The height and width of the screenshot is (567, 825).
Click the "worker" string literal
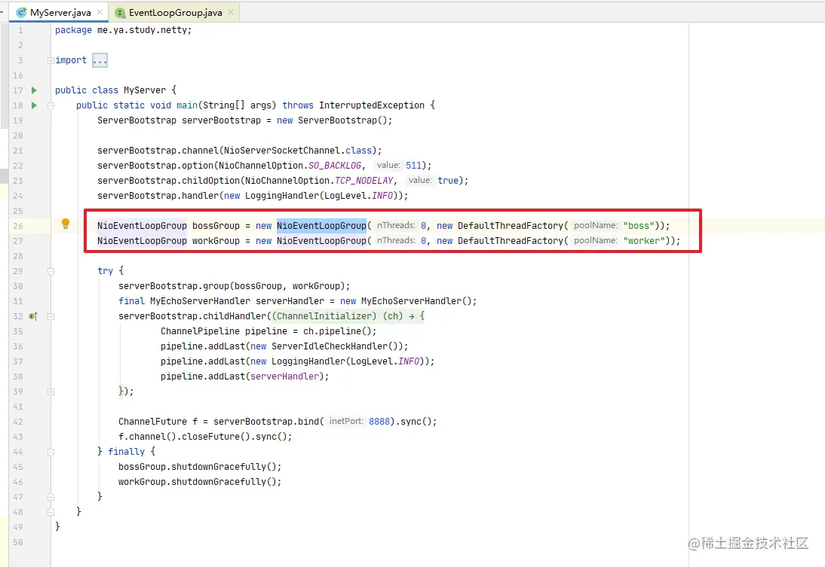[x=644, y=241]
